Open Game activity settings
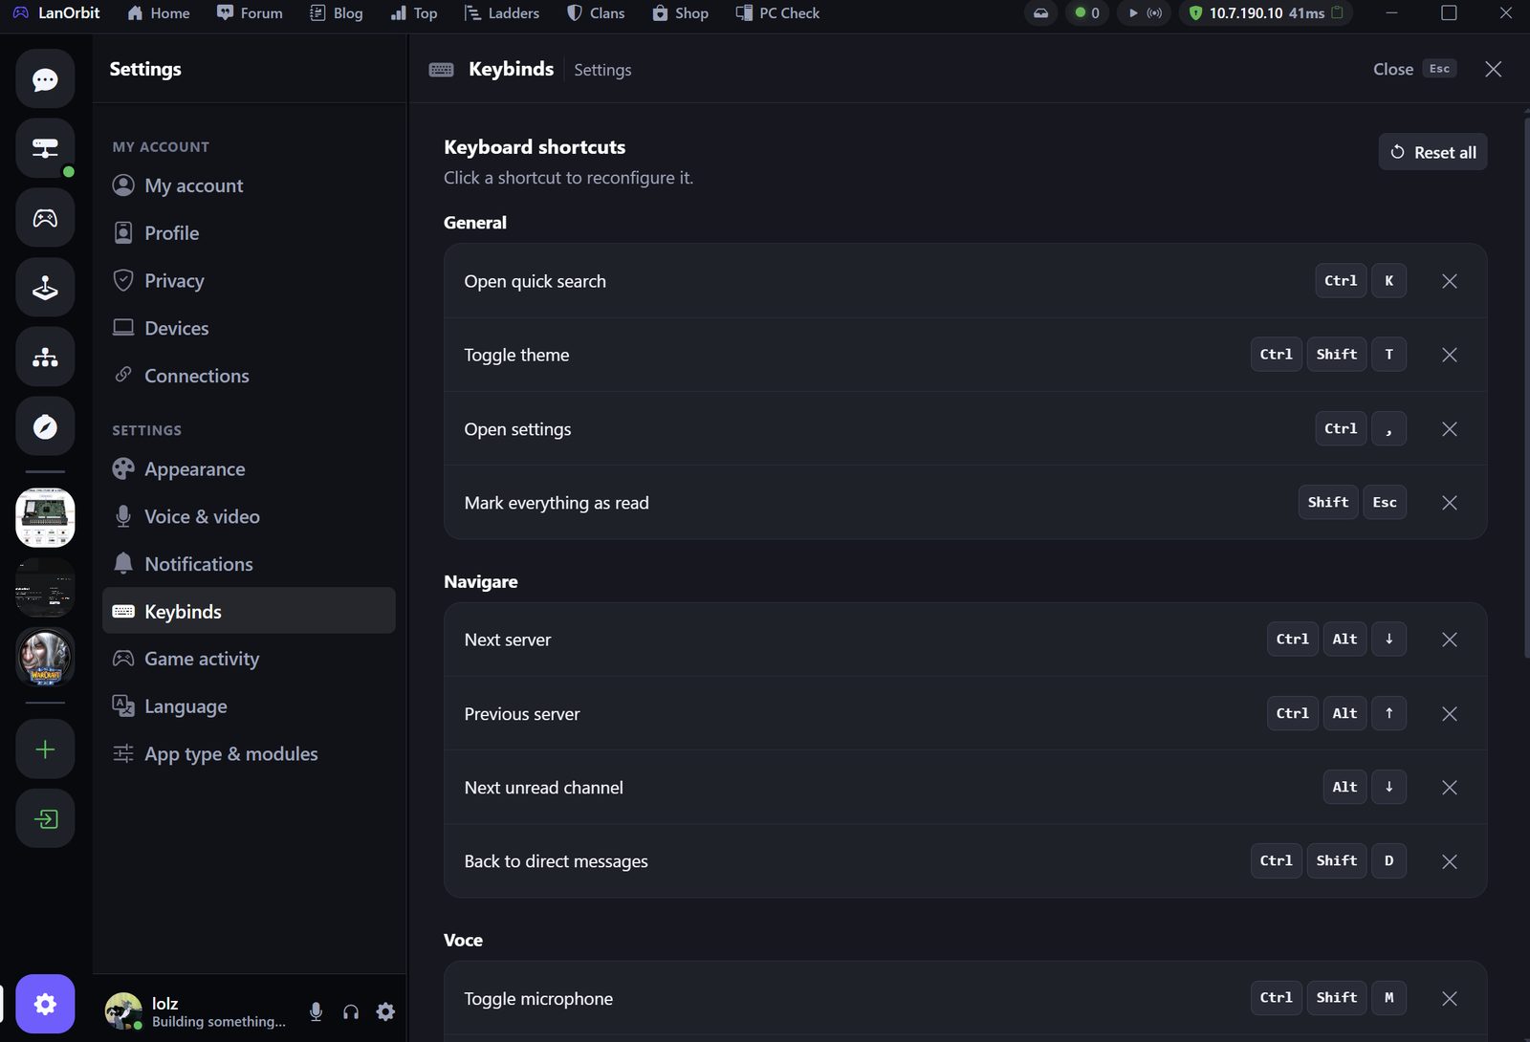Image resolution: width=1530 pixels, height=1042 pixels. point(249,659)
